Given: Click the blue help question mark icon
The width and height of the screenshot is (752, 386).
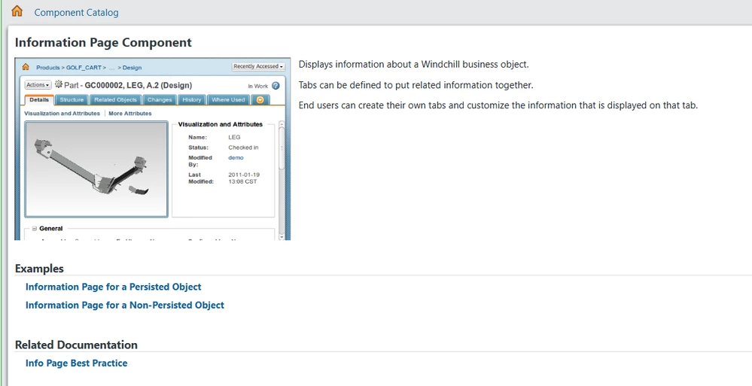Looking at the screenshot, I should pos(276,86).
